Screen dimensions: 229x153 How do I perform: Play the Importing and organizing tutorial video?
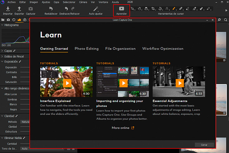[124, 83]
